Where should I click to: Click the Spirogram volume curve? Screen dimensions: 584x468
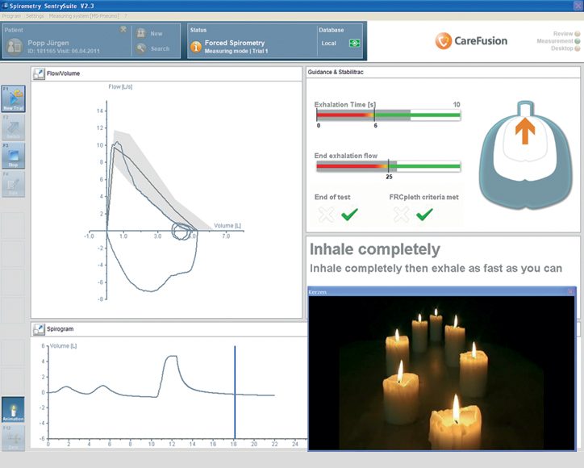(x=161, y=376)
